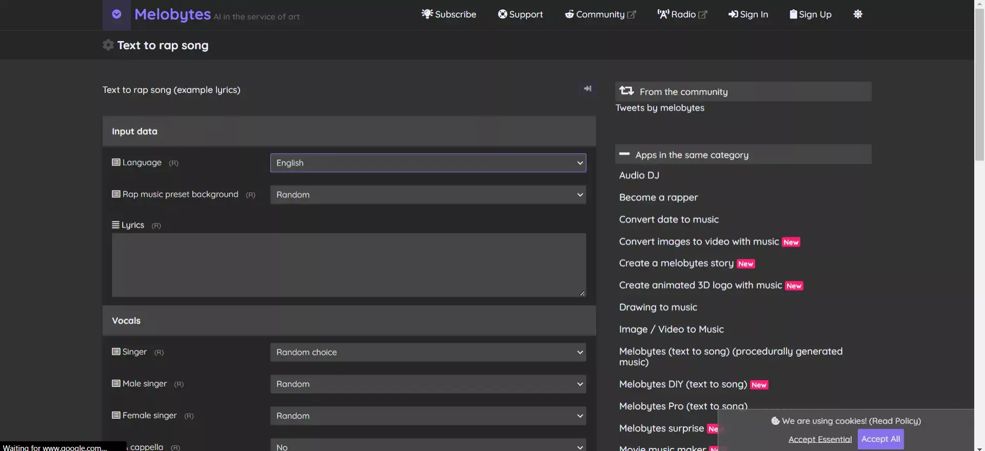The height and width of the screenshot is (451, 985).
Task: Click the Input data section header
Action: [x=349, y=131]
